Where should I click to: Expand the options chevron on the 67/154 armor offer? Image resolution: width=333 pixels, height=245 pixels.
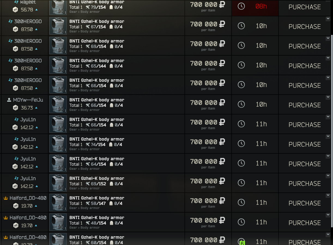(328, 19)
